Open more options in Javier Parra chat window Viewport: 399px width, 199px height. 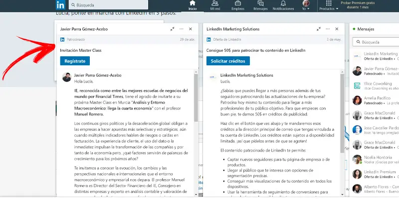181,29
